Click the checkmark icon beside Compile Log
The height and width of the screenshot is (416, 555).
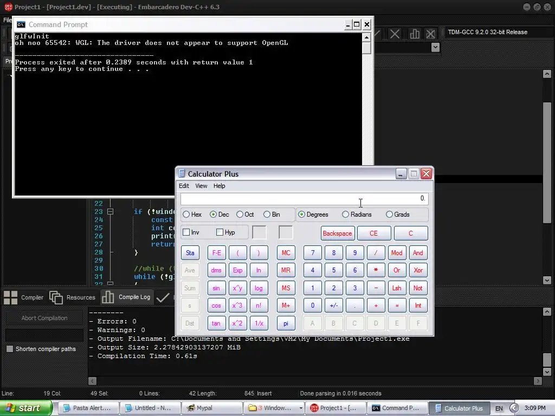[x=163, y=297]
